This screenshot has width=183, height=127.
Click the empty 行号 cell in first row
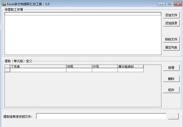105,70
